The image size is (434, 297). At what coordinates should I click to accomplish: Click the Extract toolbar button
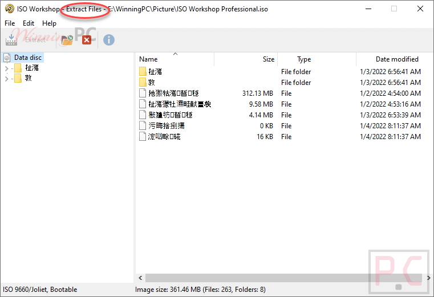point(26,40)
